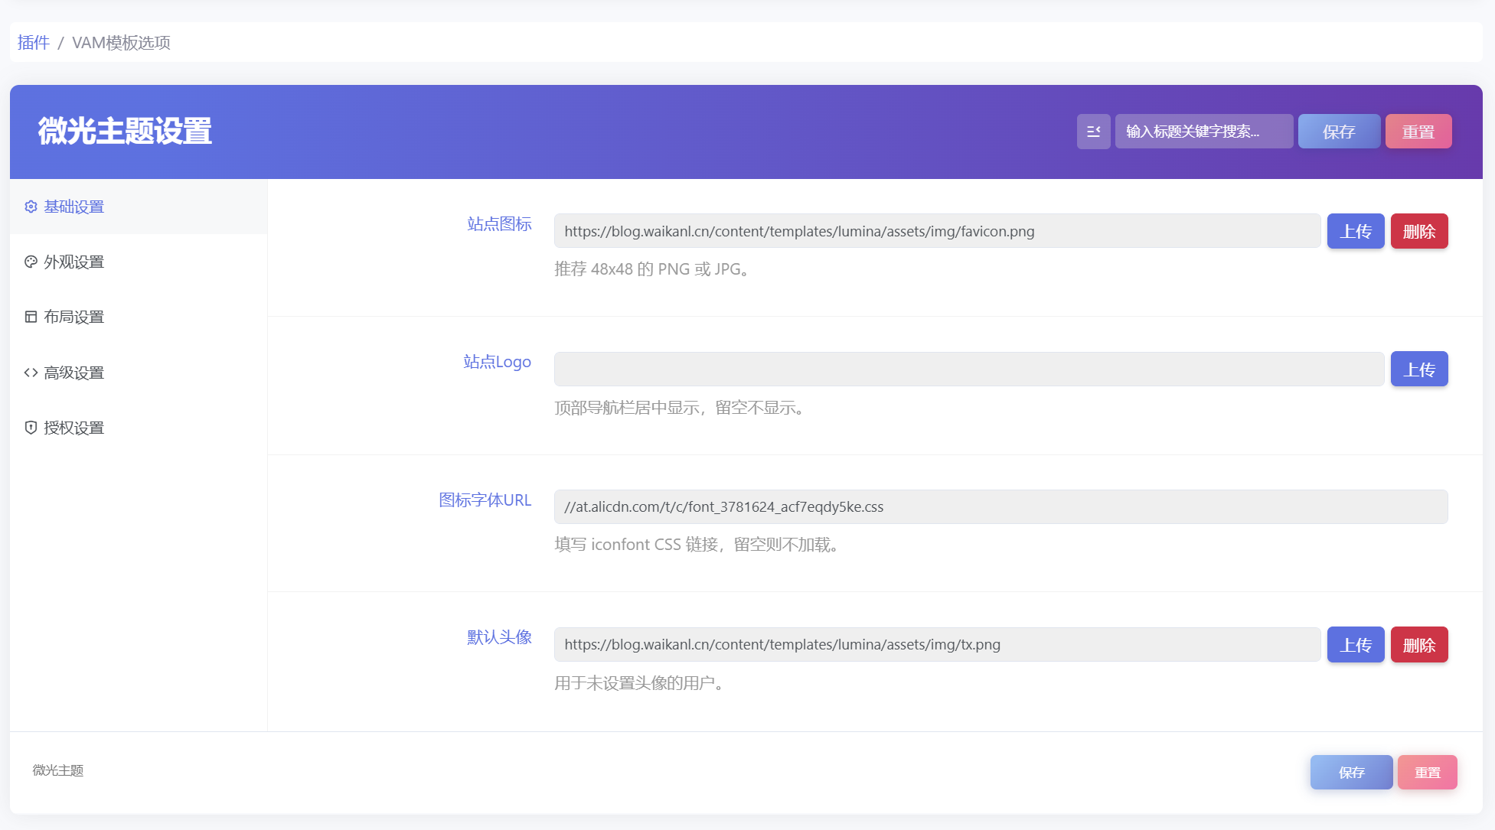Focus the keyword search field in header
This screenshot has height=830, width=1495.
(1204, 132)
